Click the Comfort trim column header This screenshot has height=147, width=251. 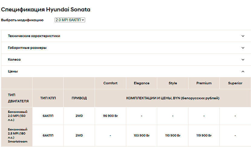[110, 83]
